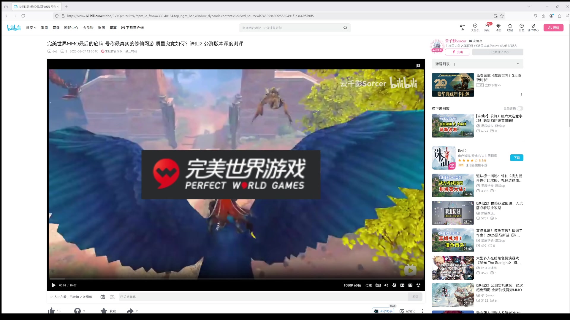Click the TV play icon on video

(x=410, y=270)
